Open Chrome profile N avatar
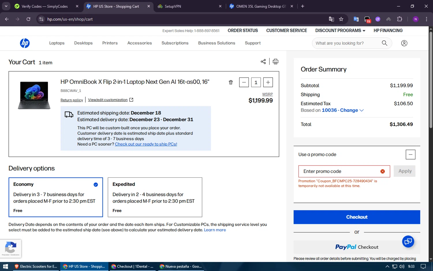Screen dimensions: 433x271 coord(416,19)
